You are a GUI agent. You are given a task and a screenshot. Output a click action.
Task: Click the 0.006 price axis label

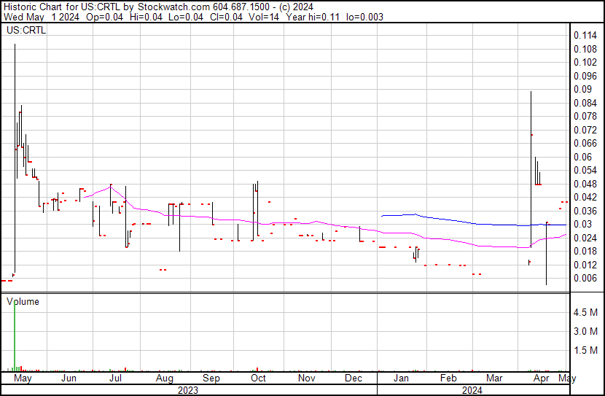point(585,278)
